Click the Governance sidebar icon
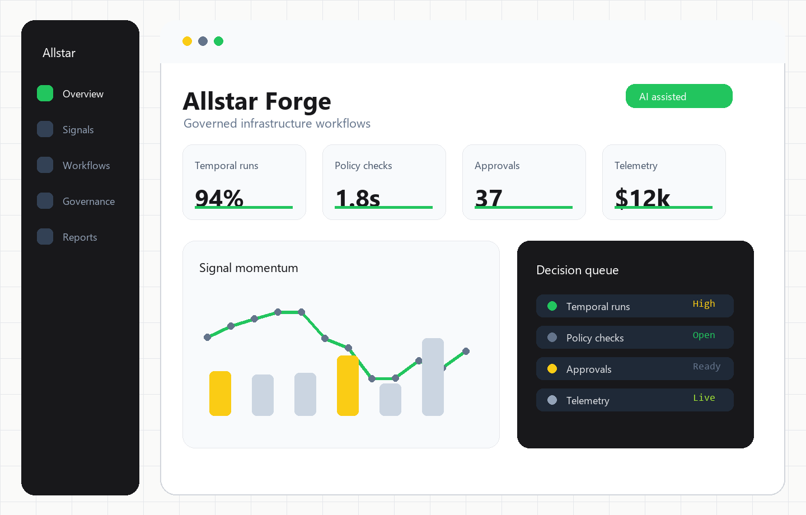Screen dimensions: 806x515 pyautogui.click(x=45, y=201)
